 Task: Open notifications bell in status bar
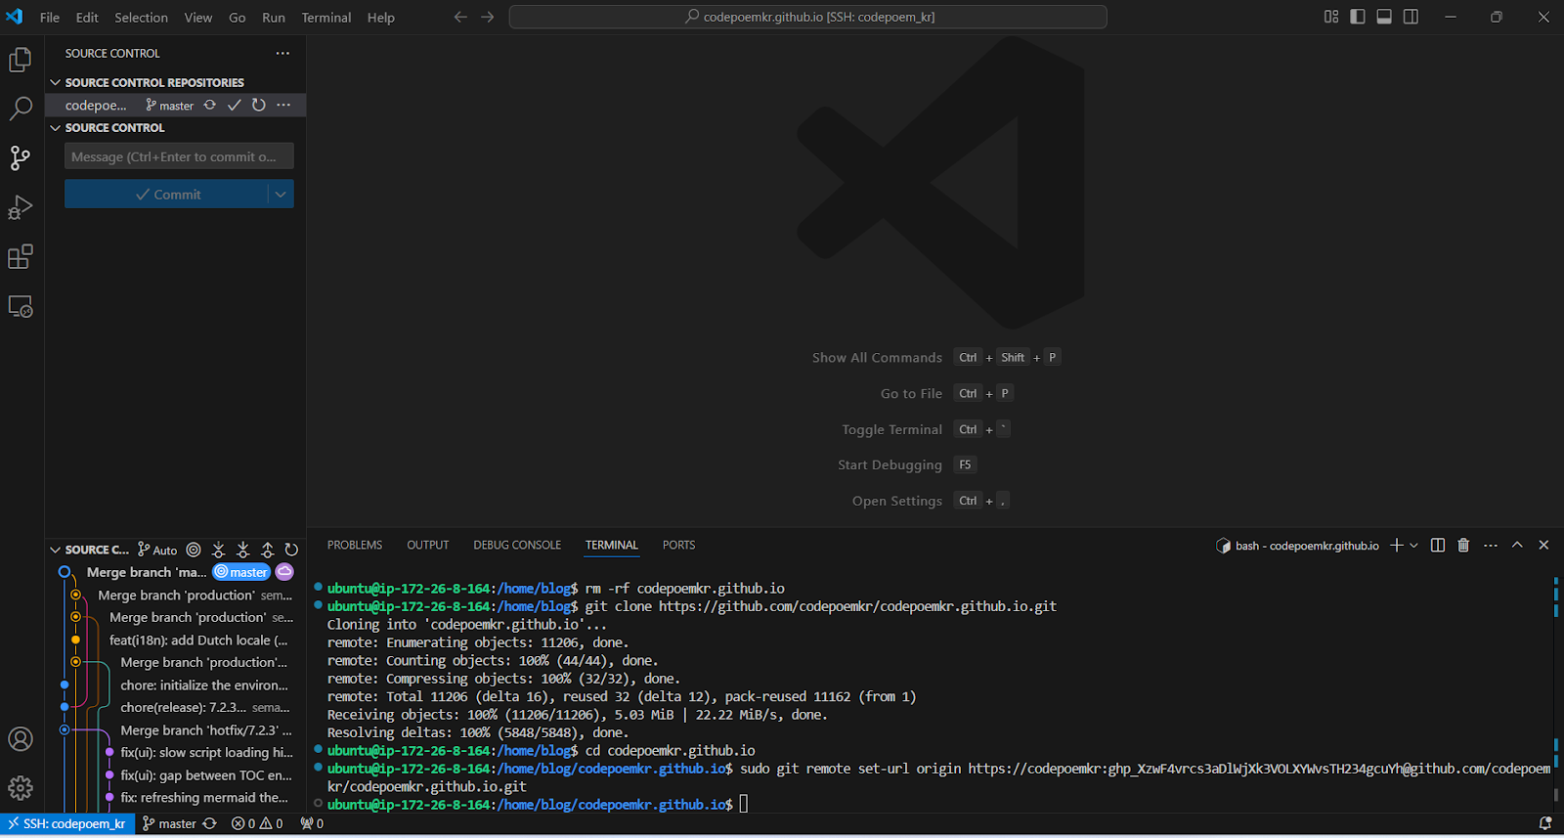1545,823
